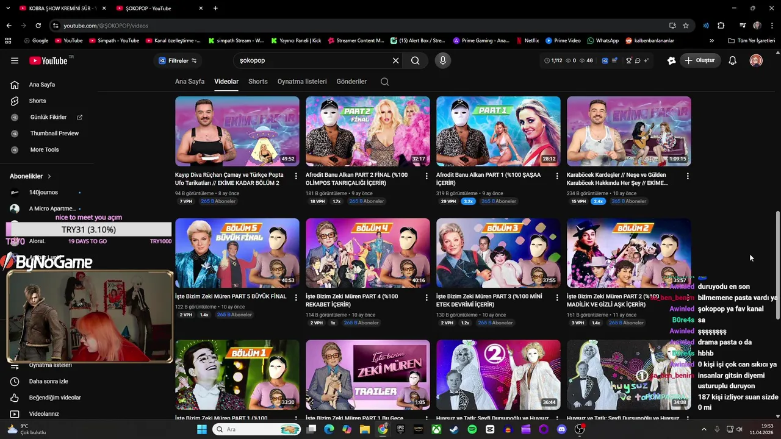Screen dimensions: 781x439
Task: Open Günlük Fikirler sidebar link
Action: pyautogui.click(x=48, y=117)
